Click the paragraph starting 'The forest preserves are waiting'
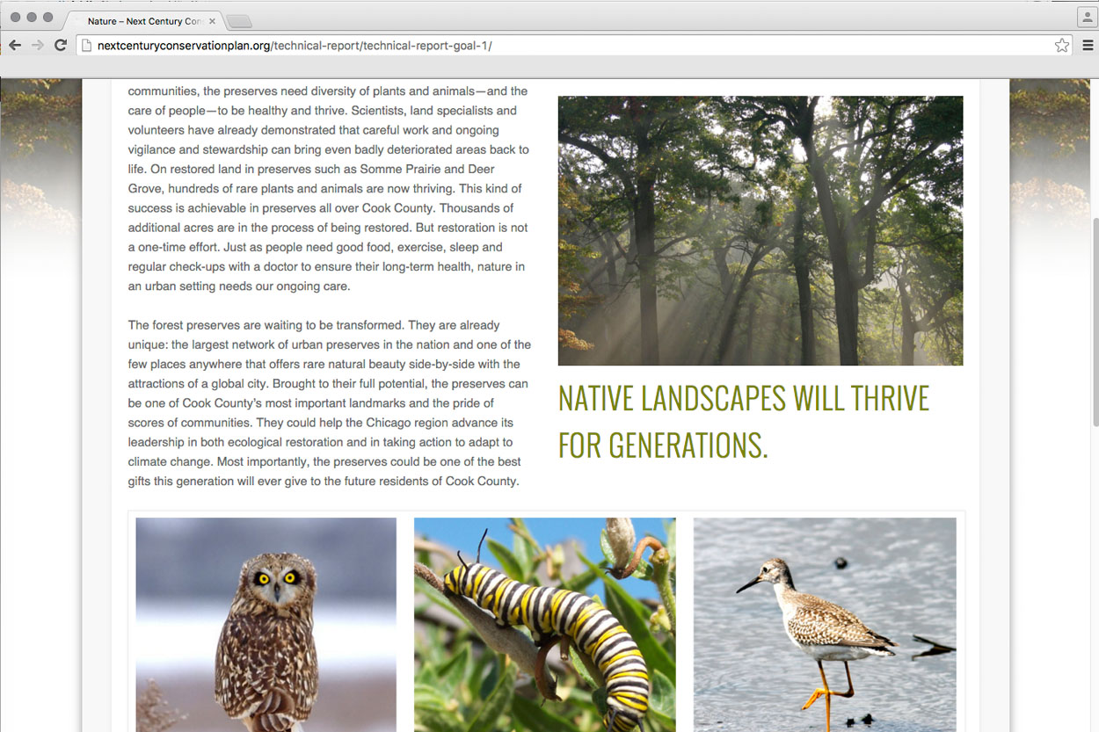The height and width of the screenshot is (732, 1099). 329,402
